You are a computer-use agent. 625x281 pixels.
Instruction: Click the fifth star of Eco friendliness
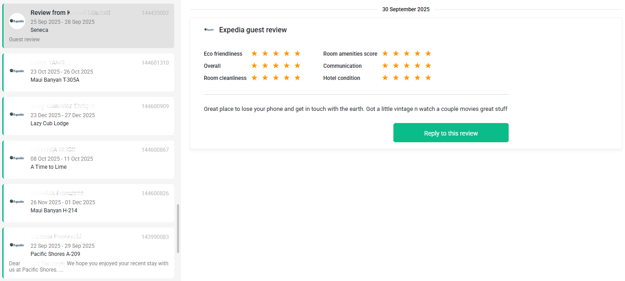coord(297,53)
